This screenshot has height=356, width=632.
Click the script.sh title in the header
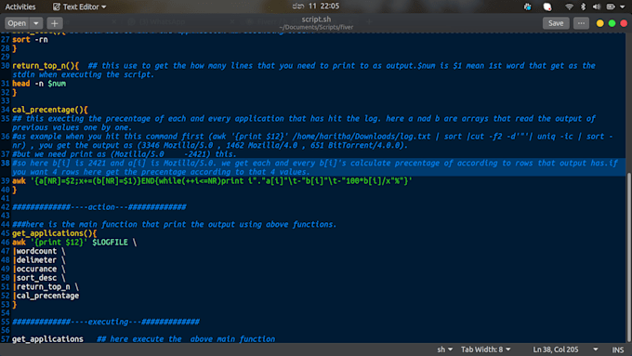pyautogui.click(x=316, y=19)
